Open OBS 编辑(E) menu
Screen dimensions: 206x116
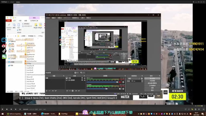click(x=54, y=18)
